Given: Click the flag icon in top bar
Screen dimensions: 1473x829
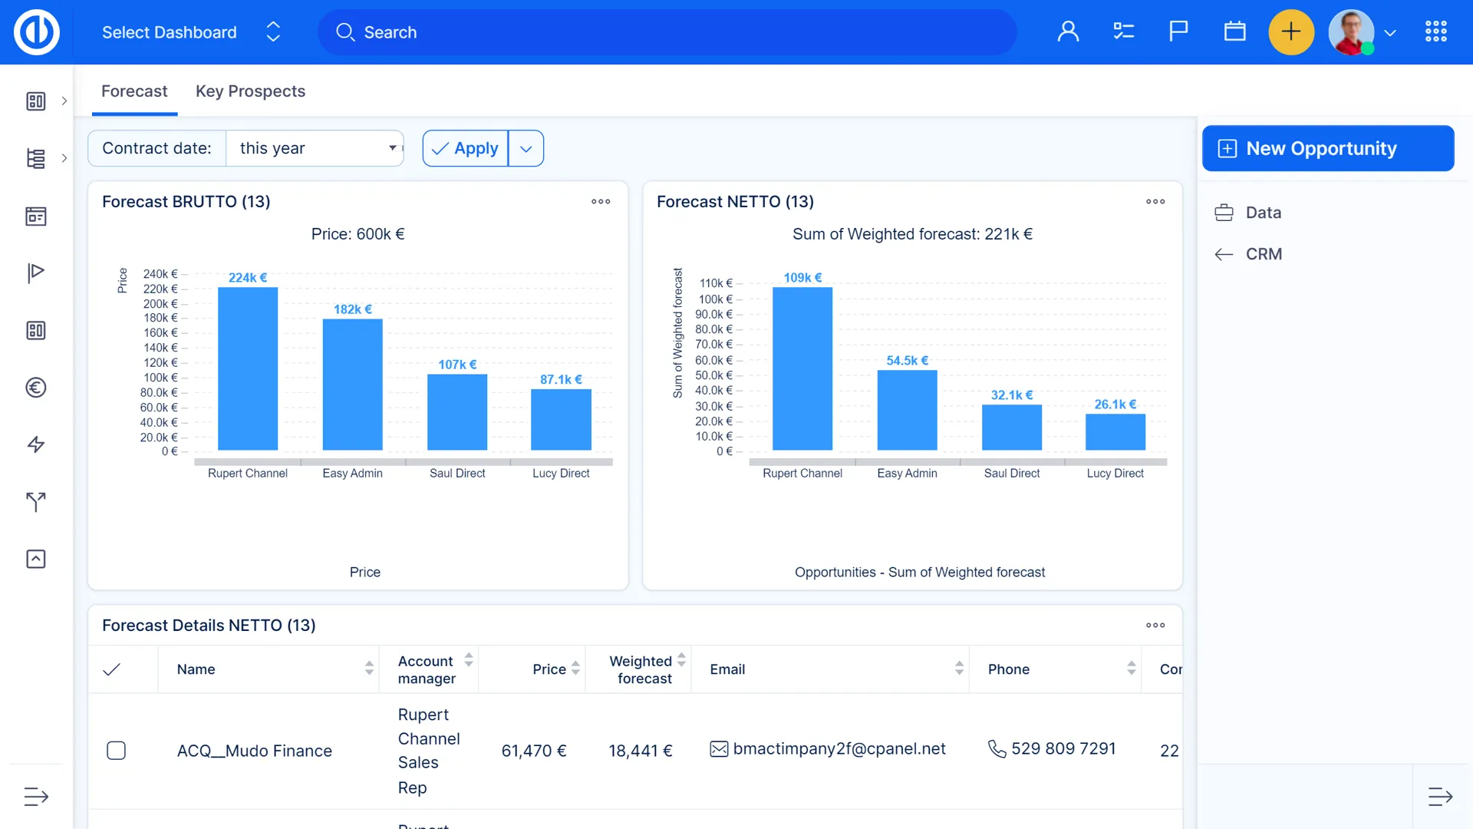Looking at the screenshot, I should 1178,31.
